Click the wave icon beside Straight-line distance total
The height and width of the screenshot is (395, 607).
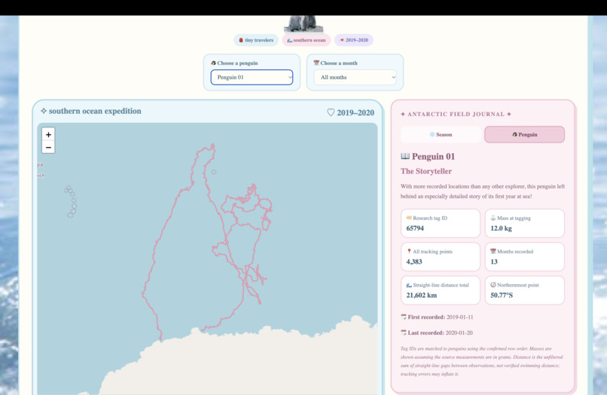pyautogui.click(x=409, y=285)
